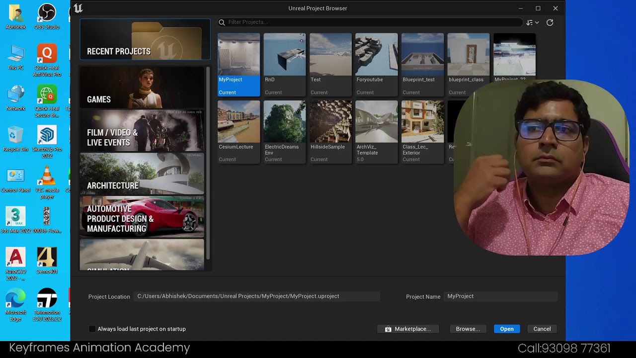636x358 pixels.
Task: Open the Recycle Bin desktop icon
Action: point(15,139)
